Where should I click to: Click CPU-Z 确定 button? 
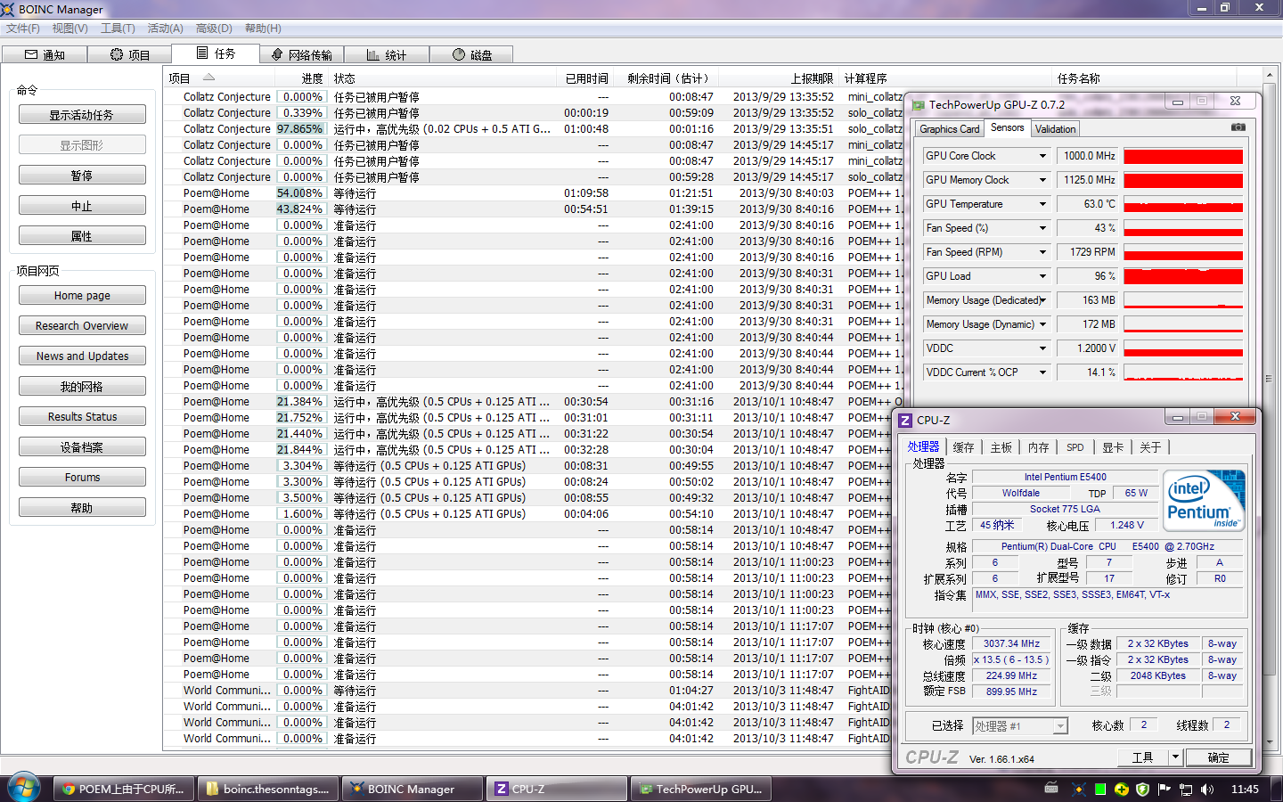1218,757
